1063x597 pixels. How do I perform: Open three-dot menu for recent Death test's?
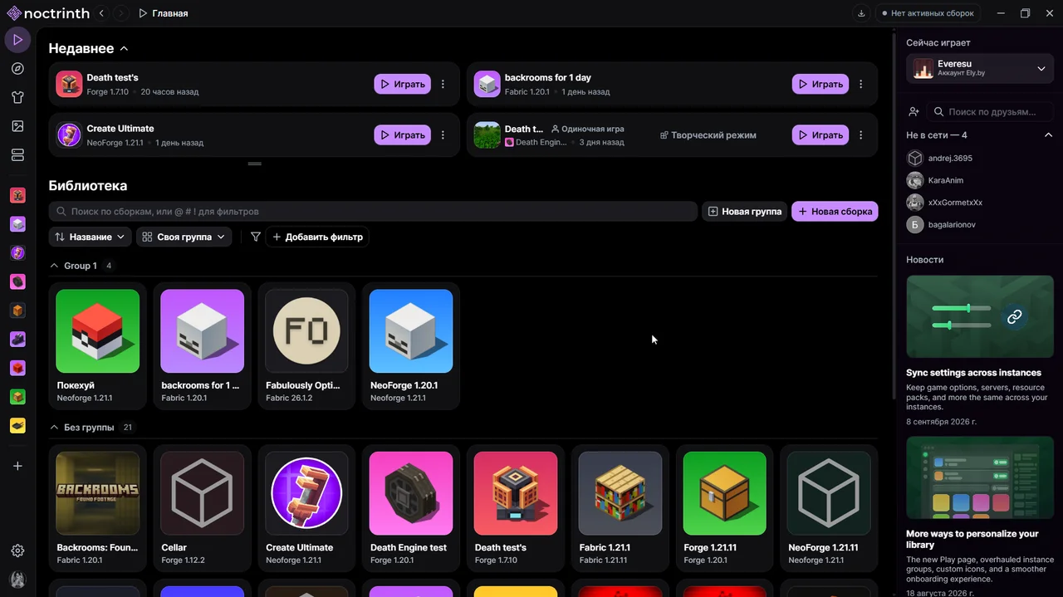(443, 84)
